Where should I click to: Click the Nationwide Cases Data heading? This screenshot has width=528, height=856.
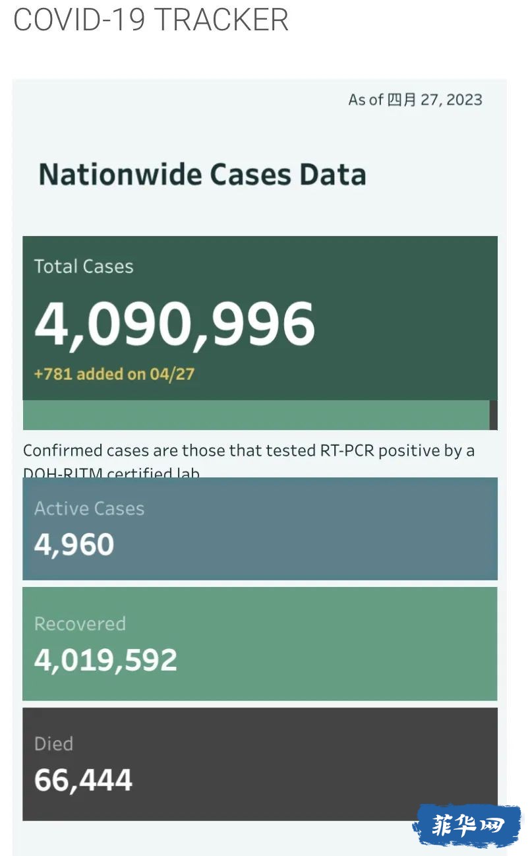tap(202, 175)
